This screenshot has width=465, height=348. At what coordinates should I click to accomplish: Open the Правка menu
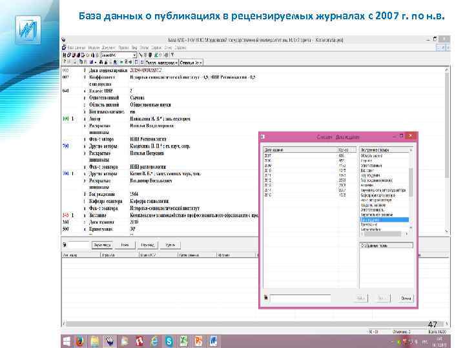point(123,48)
